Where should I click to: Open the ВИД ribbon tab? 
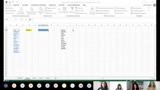[x=84, y=5]
